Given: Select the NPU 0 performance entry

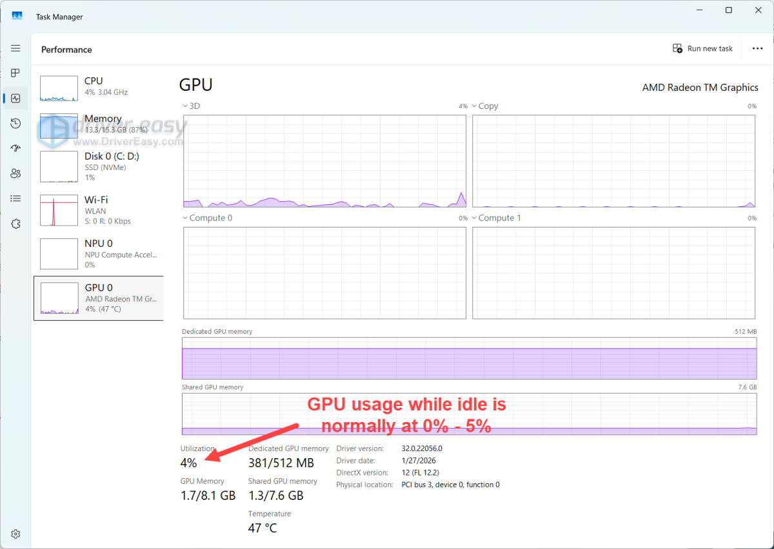Looking at the screenshot, I should [x=98, y=254].
